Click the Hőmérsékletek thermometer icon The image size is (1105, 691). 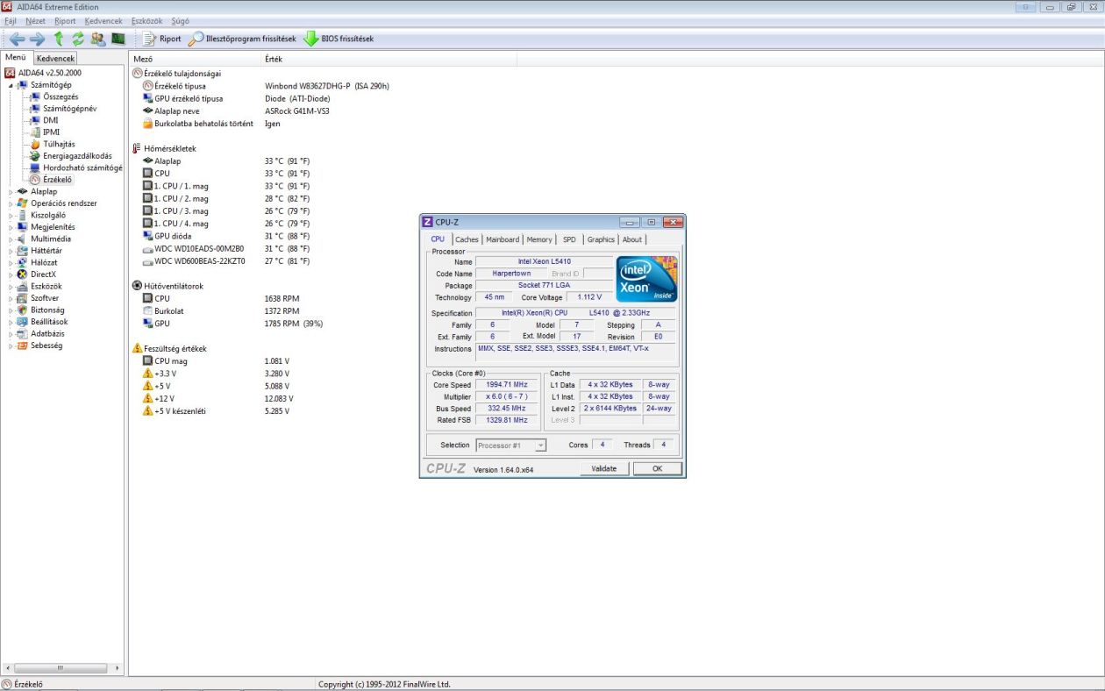coord(137,148)
